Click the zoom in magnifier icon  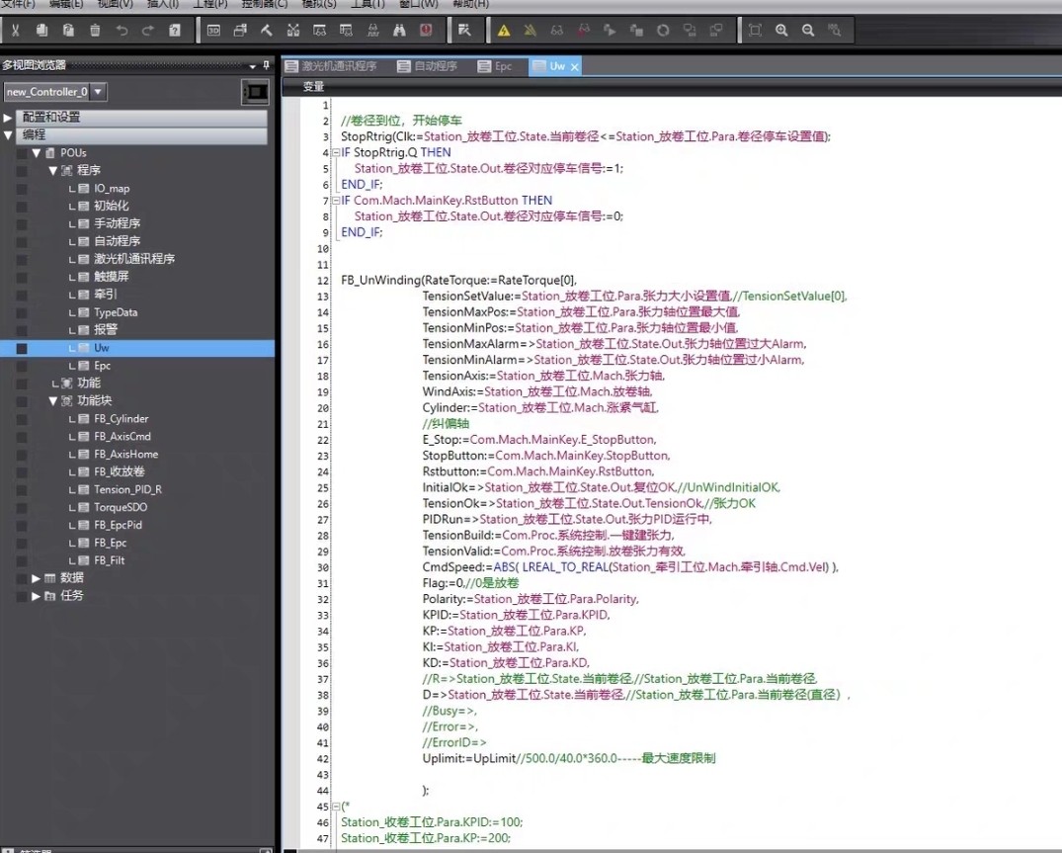tap(781, 31)
